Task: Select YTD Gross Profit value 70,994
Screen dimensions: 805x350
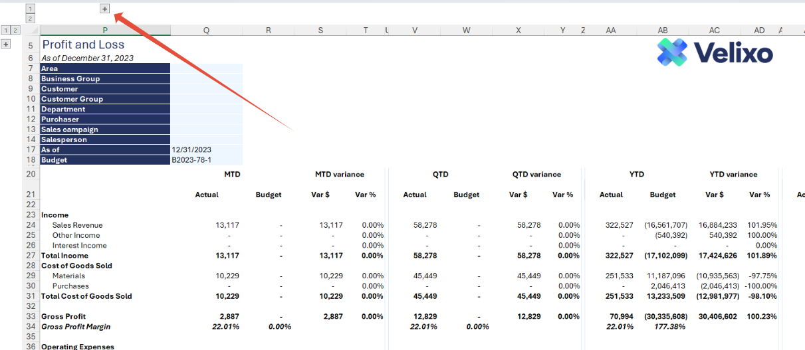Action: 622,316
